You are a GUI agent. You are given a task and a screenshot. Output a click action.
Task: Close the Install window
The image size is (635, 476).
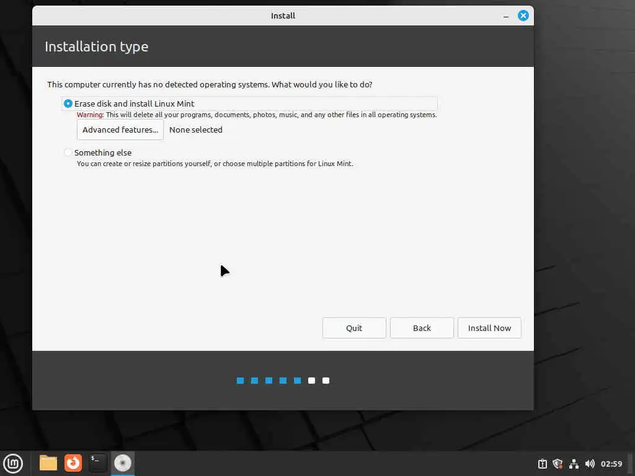click(x=523, y=15)
